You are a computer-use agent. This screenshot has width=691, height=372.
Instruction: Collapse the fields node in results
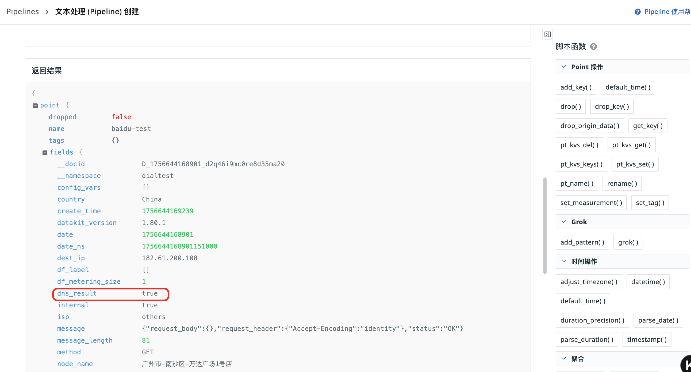[x=45, y=153]
